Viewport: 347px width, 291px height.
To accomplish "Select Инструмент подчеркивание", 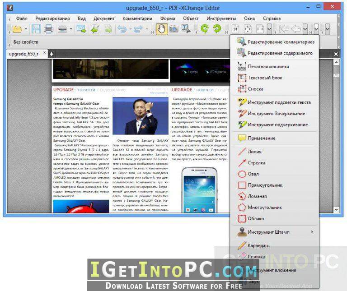I will (x=275, y=125).
